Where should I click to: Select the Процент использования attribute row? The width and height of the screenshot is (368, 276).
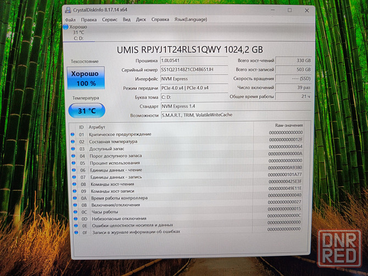pos(187,162)
